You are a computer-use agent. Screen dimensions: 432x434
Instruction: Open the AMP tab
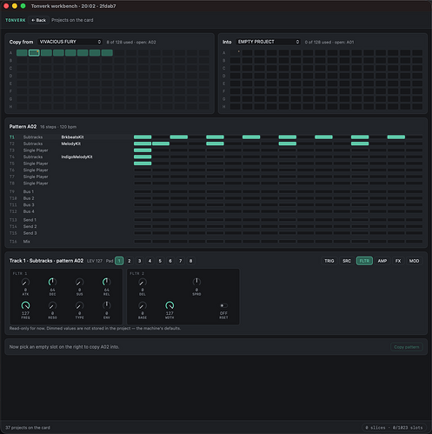pyautogui.click(x=382, y=261)
